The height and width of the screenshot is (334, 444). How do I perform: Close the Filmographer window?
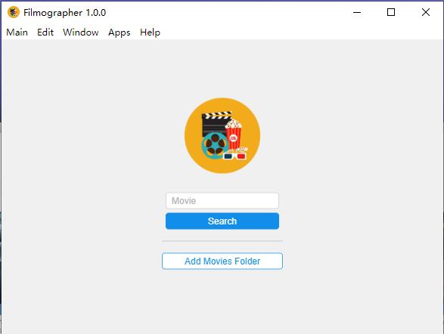coord(426,12)
